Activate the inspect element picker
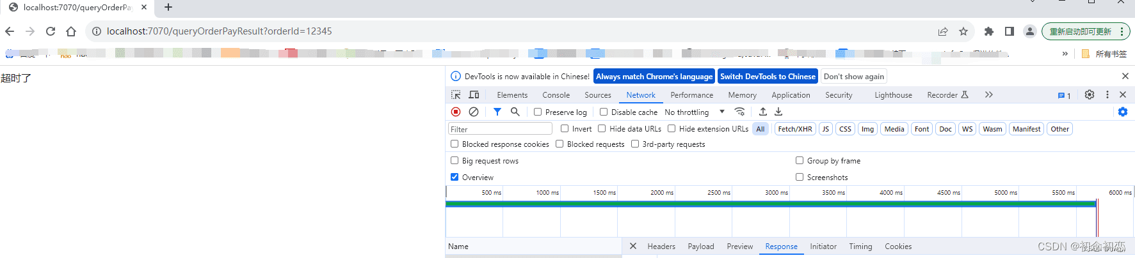The width and height of the screenshot is (1135, 258). 456,95
